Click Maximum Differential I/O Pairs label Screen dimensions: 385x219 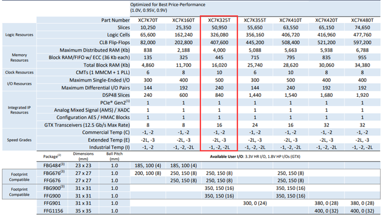coord(96,88)
